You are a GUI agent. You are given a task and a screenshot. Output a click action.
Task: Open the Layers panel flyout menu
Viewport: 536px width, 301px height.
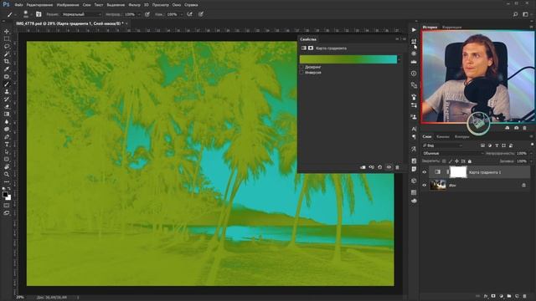[532, 136]
